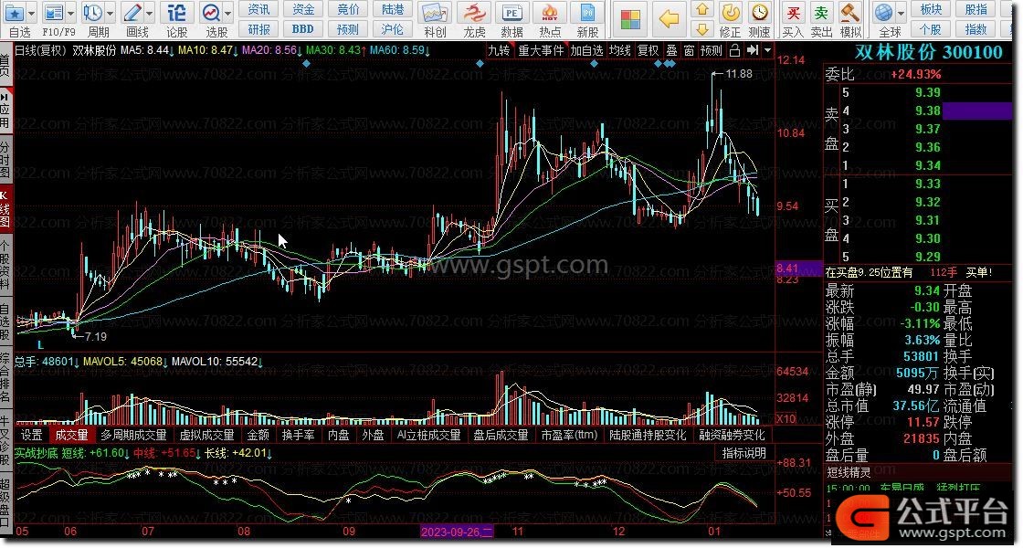This screenshot has width=1023, height=548.
Task: Click the 板块 sector button
Action: coord(931,9)
